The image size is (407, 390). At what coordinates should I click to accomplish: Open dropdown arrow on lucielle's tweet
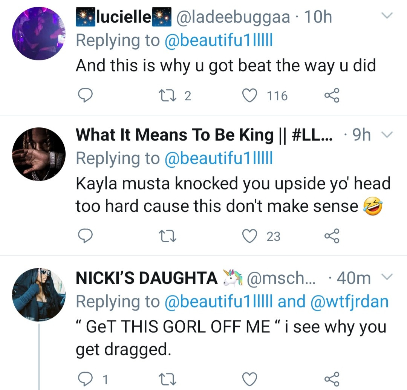[387, 15]
